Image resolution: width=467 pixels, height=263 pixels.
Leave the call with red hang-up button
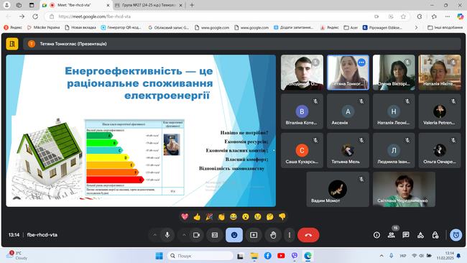(x=308, y=235)
